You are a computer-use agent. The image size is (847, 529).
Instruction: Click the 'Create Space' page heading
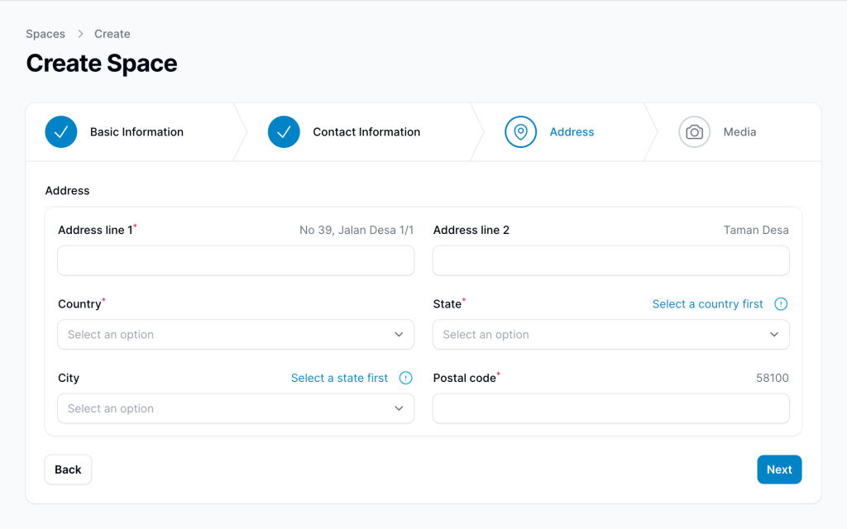102,64
